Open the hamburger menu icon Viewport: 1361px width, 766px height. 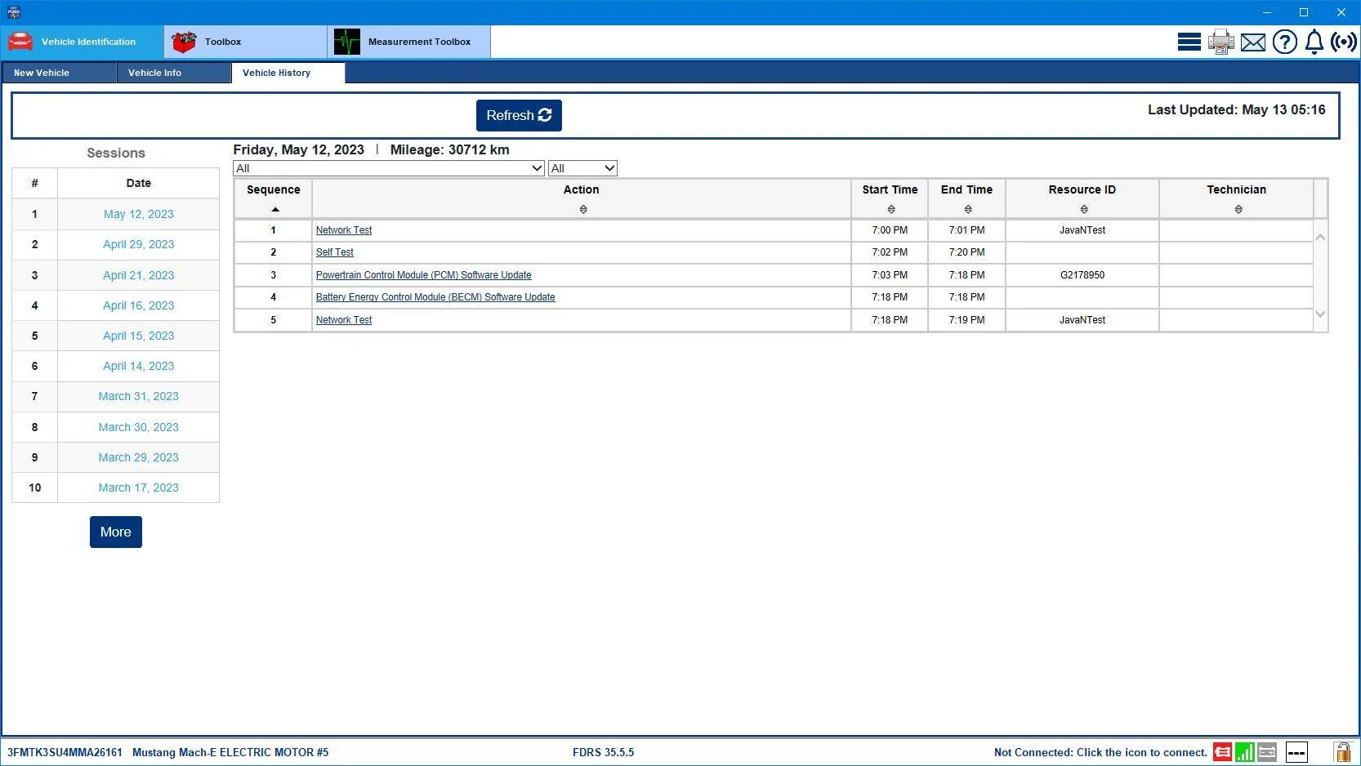(x=1189, y=42)
